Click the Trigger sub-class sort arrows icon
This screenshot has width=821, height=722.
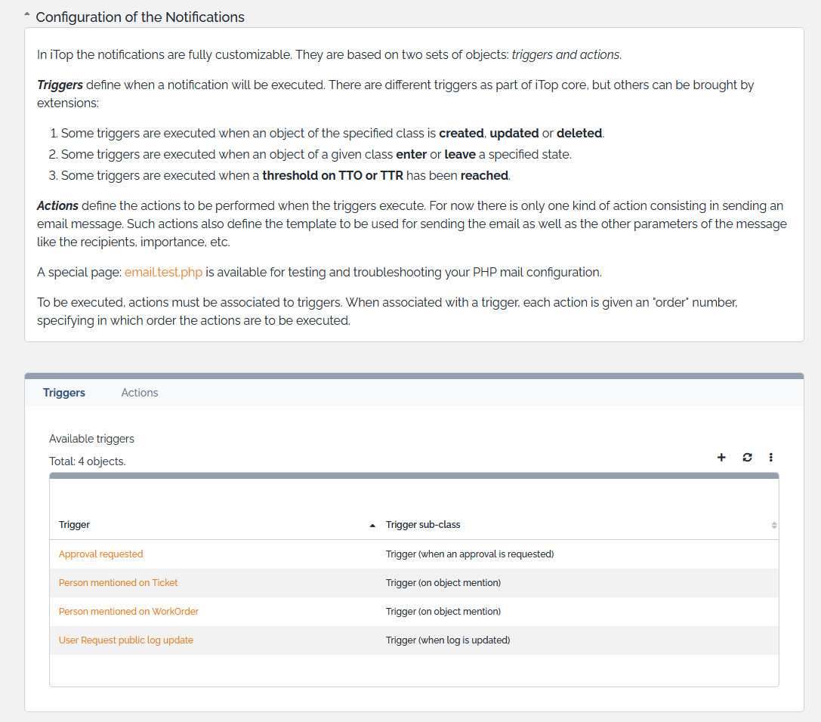click(x=774, y=526)
